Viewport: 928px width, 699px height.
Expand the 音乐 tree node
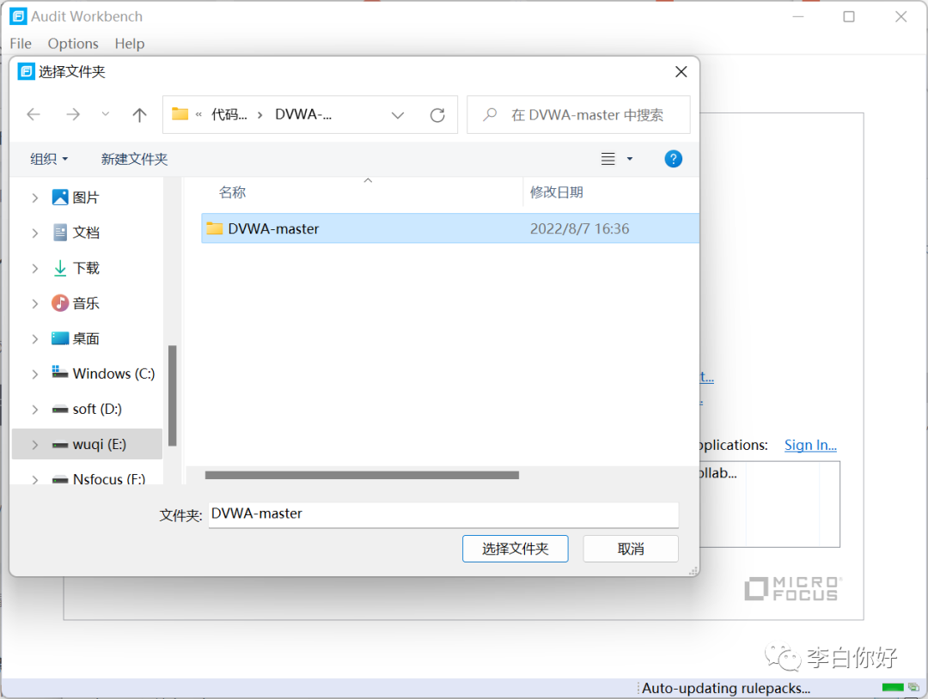(35, 303)
